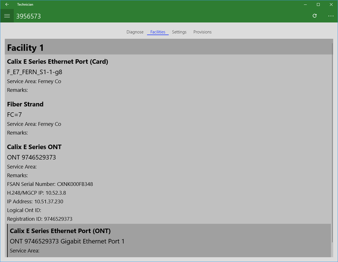Viewport: 338px width, 262px height.
Task: Select IP Address 10.51.37.230
Action: [x=35, y=201]
